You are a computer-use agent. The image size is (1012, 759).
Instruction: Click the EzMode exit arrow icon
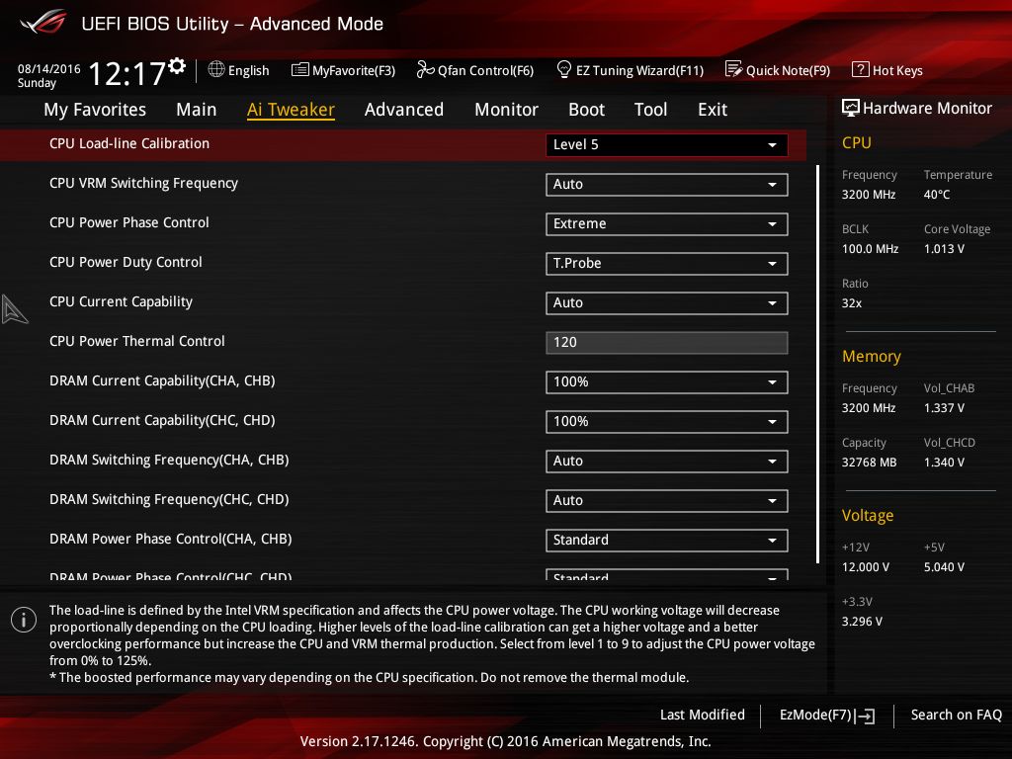coord(865,716)
